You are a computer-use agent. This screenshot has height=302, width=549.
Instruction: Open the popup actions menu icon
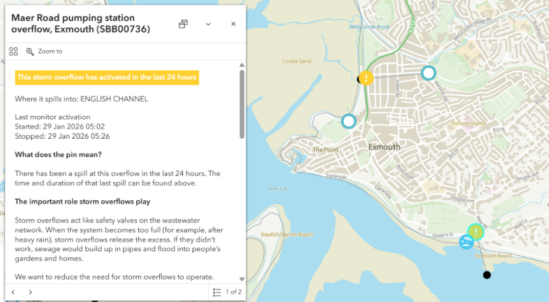coord(13,51)
